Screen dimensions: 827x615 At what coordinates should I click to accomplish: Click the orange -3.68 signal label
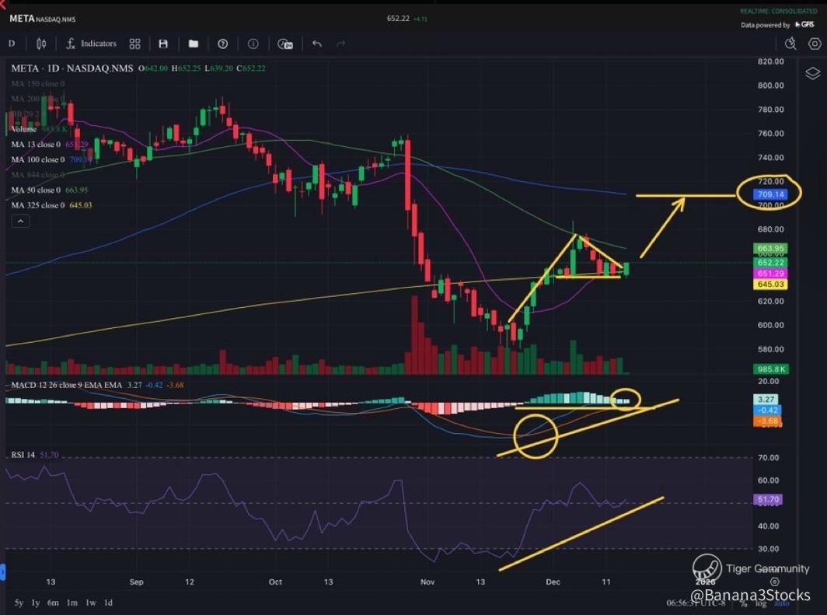click(x=768, y=421)
